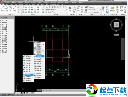Click the Paste (粘贴) clipboard icon
128x97 pixels.
point(122,9)
